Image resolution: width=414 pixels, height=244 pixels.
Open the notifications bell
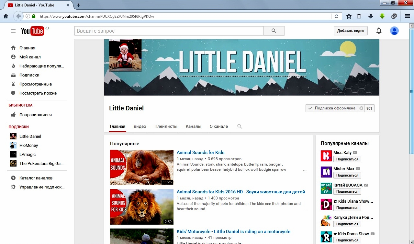379,31
